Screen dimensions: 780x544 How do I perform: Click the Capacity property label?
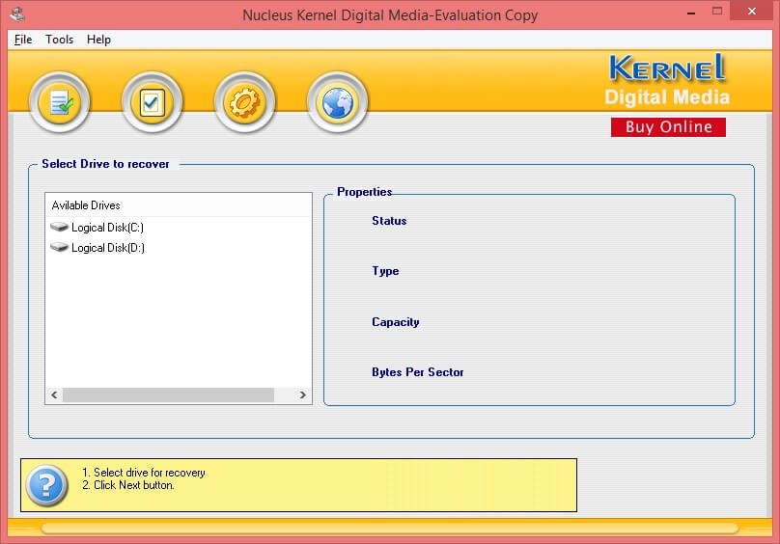pyautogui.click(x=396, y=322)
